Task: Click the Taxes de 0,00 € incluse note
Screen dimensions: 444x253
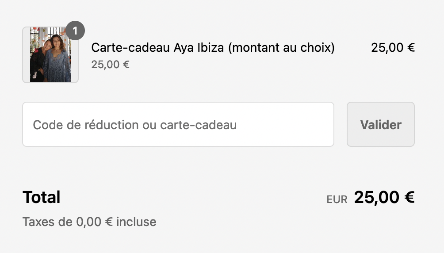Action: pyautogui.click(x=89, y=222)
